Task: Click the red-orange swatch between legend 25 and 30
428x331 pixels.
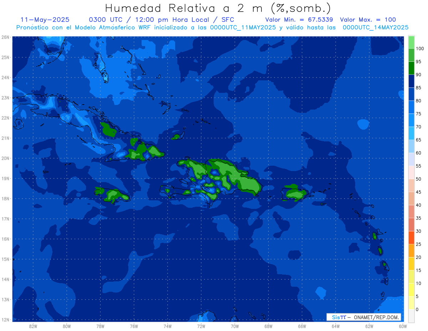Action: (411, 237)
